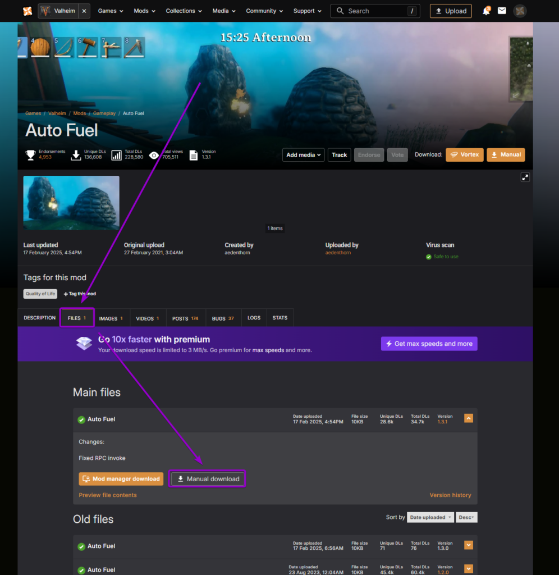Collapse the Auto Fuel 1.3.1 file entry

469,418
